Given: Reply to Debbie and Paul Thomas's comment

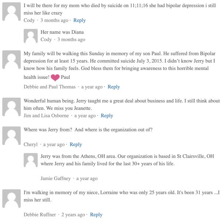Looking at the screenshot, I should [x=114, y=87].
